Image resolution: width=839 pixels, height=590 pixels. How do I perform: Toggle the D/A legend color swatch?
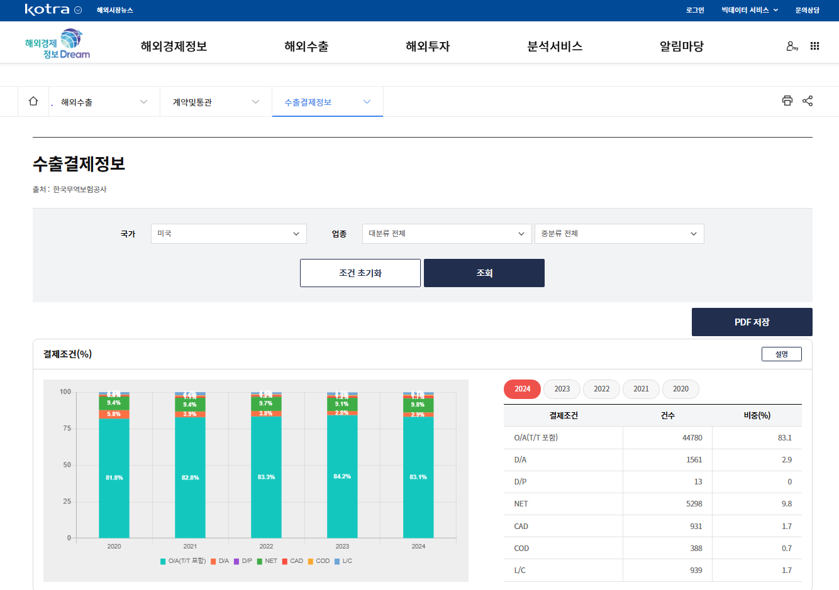(214, 561)
